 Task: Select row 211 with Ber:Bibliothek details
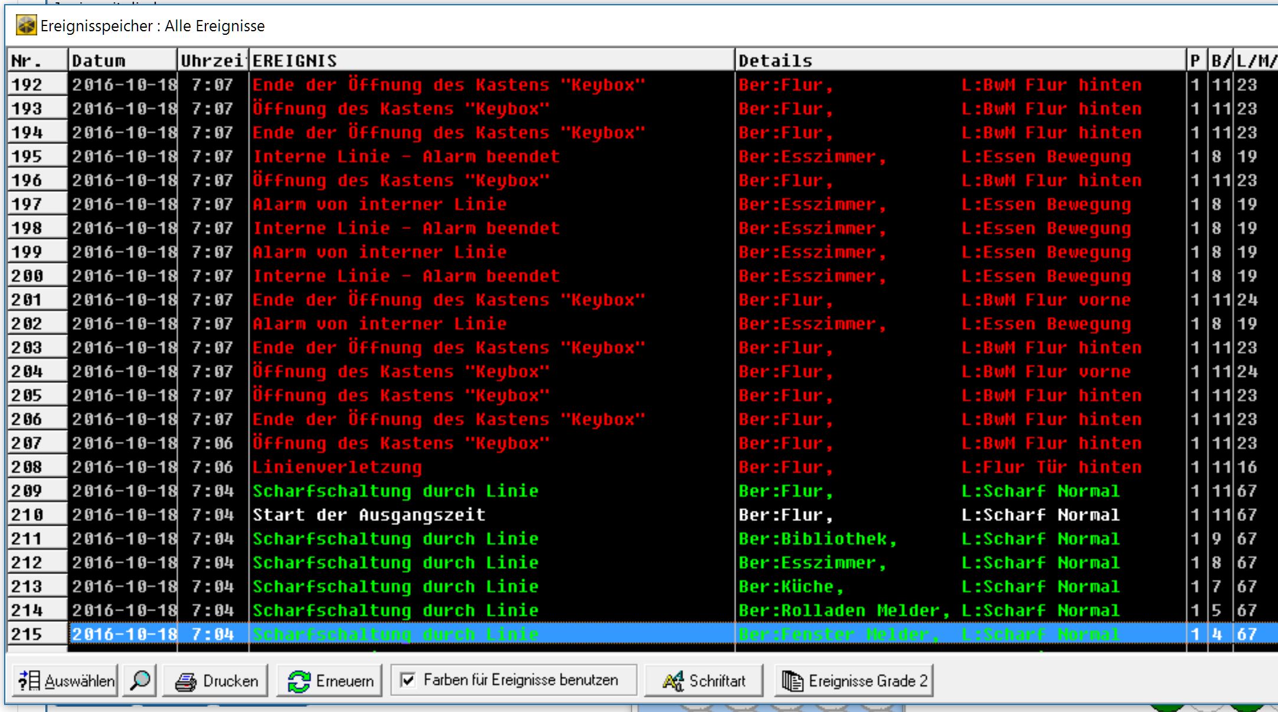pos(818,539)
